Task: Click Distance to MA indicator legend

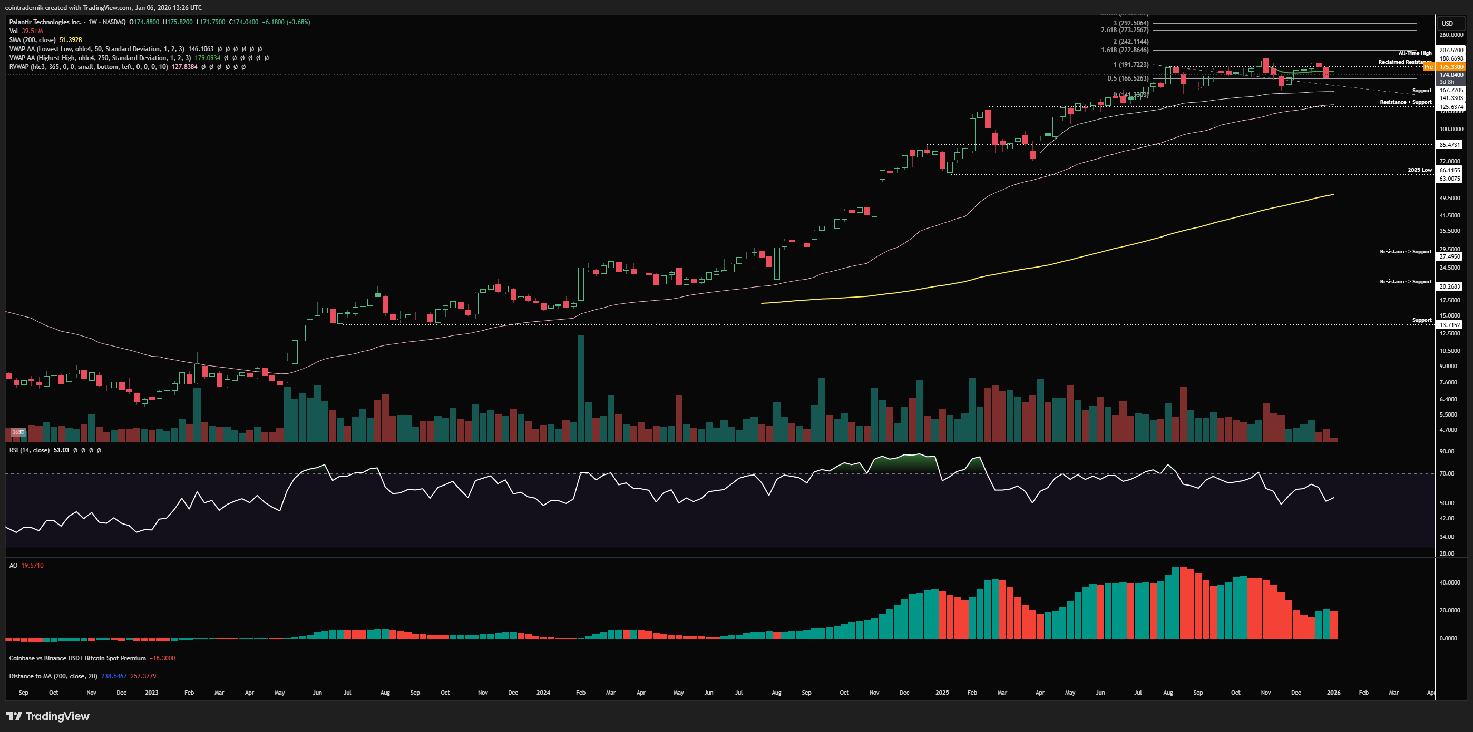Action: click(x=53, y=676)
